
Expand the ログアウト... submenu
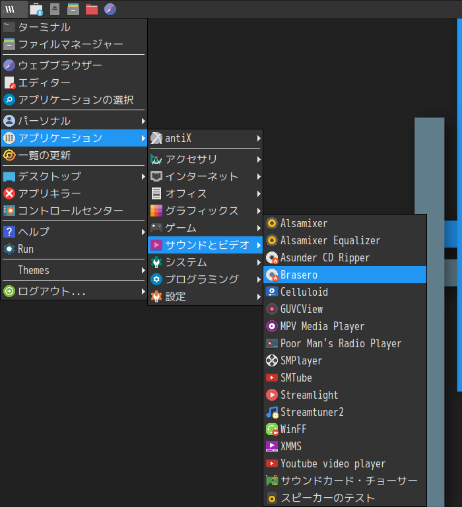click(74, 291)
